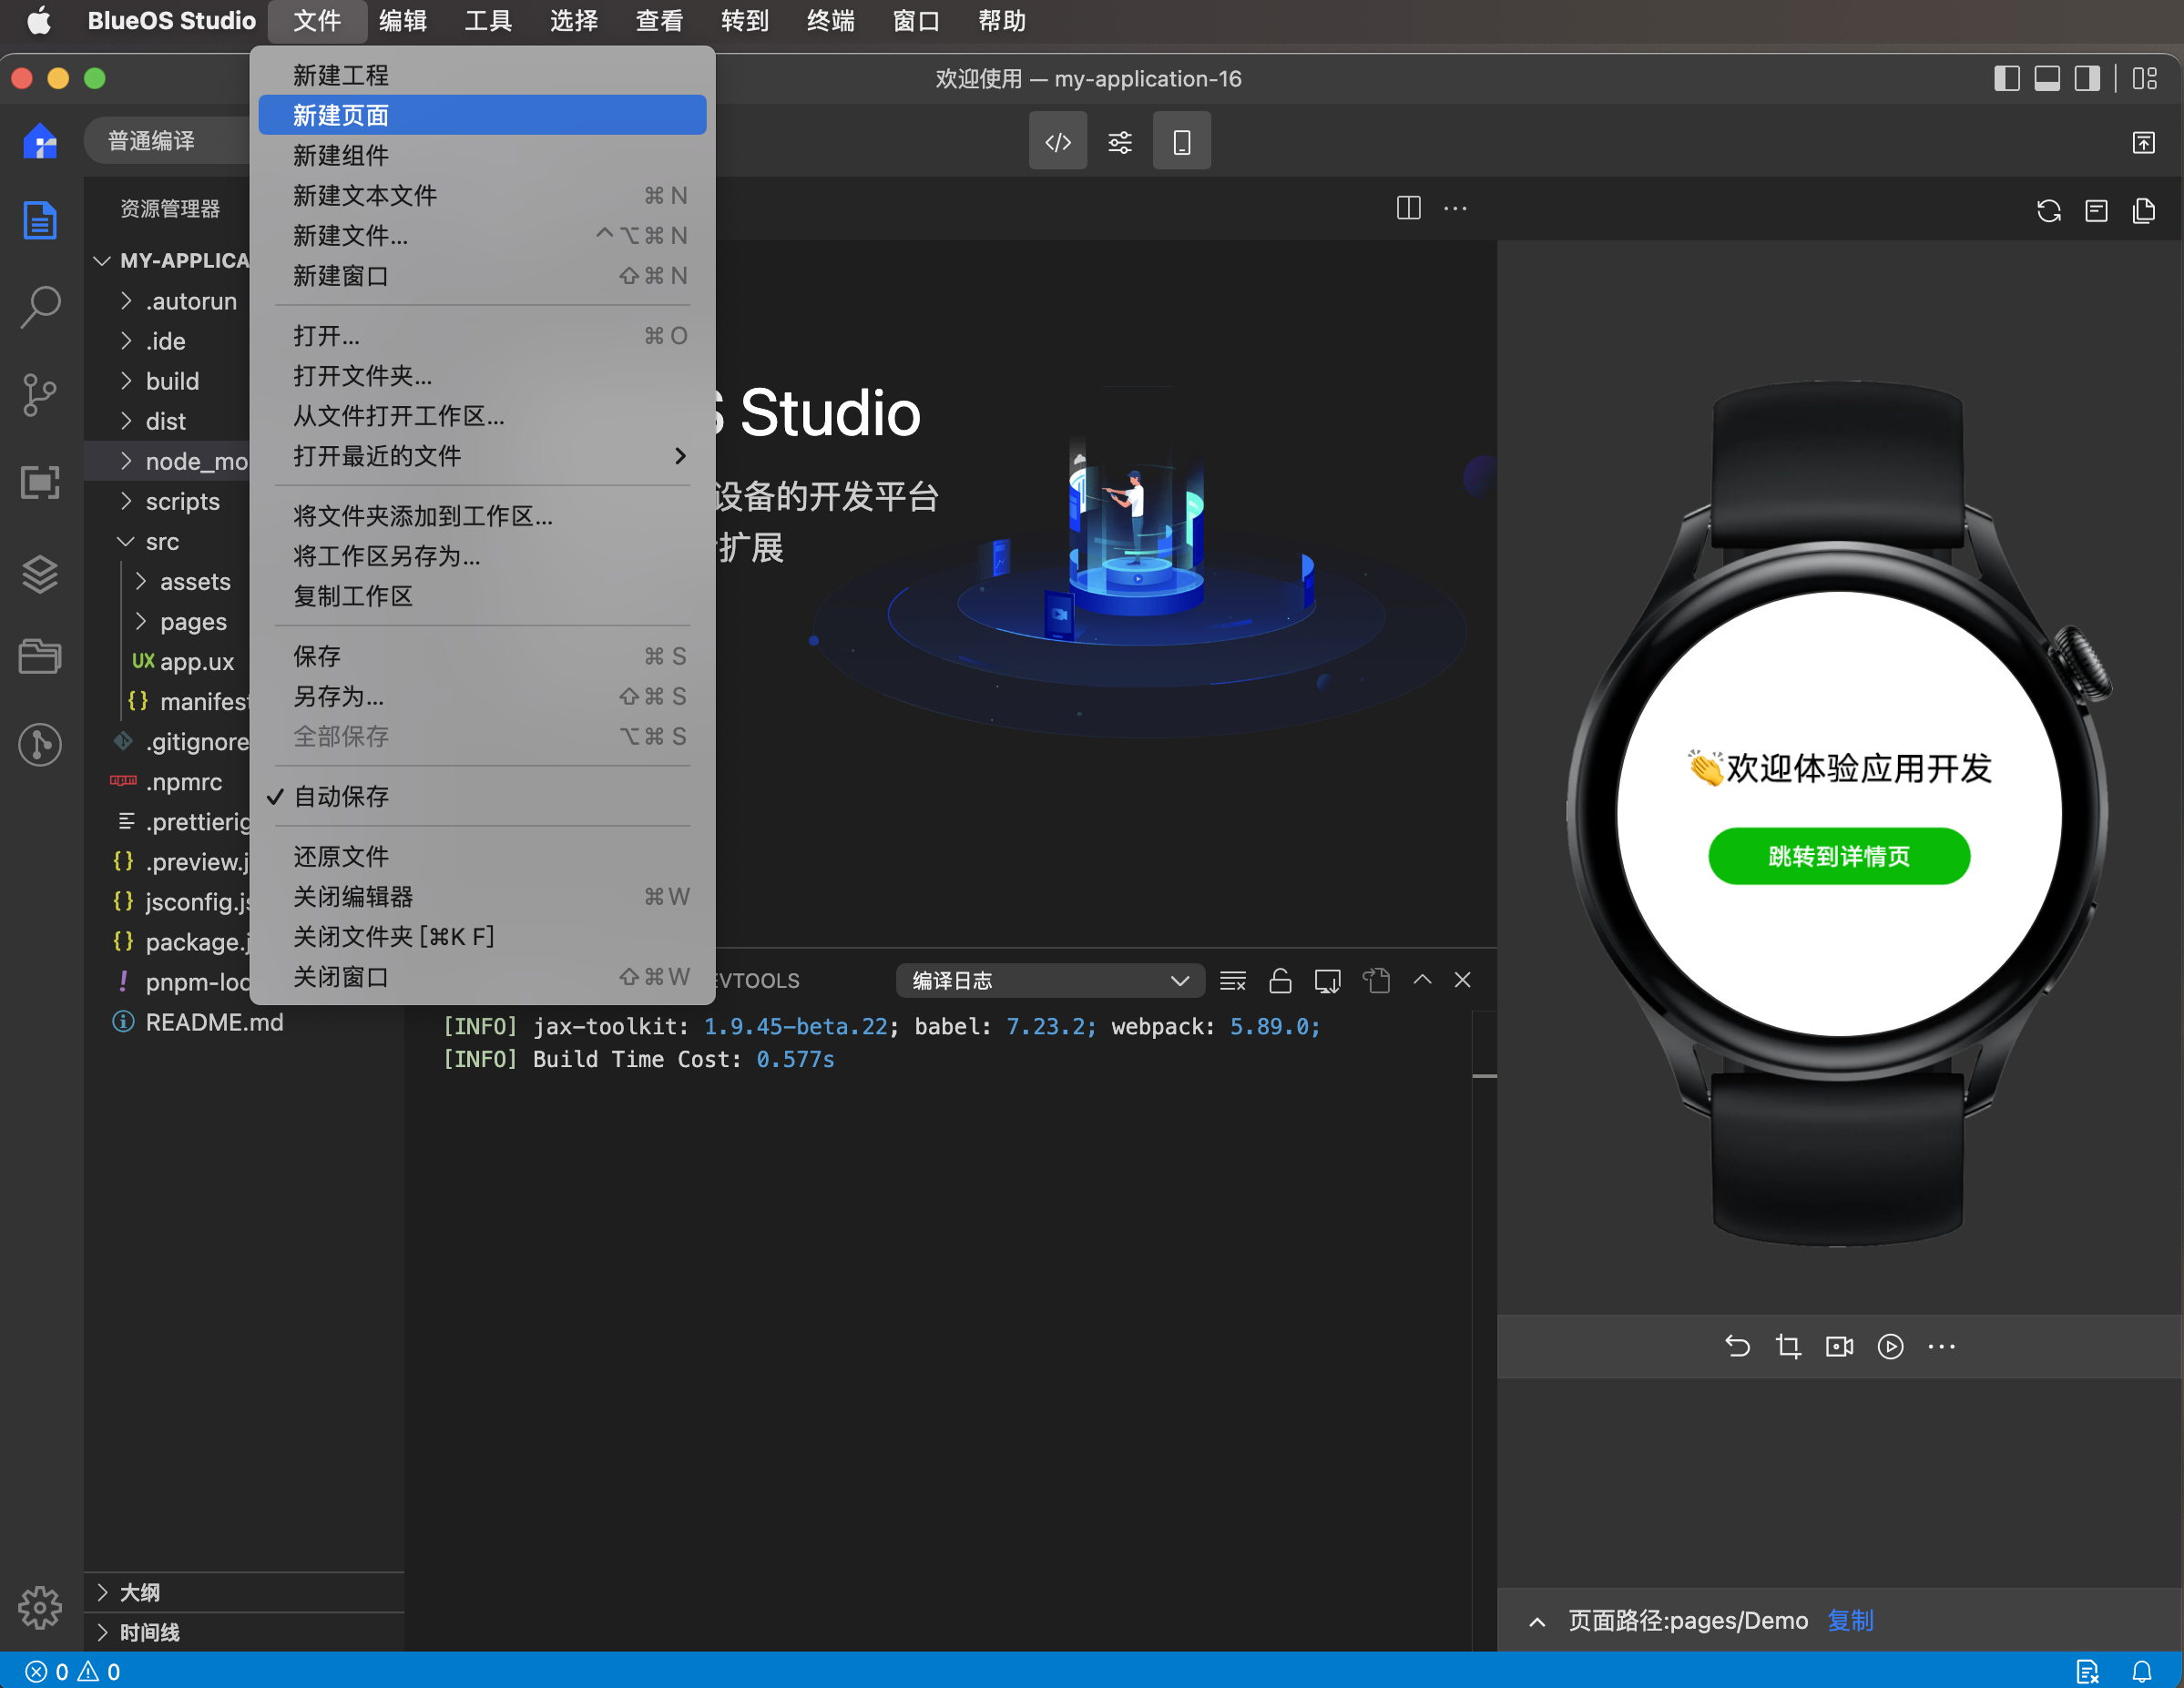The image size is (2184, 1688).
Task: Click the log panel vertical scrollbar
Action: 1484,1044
